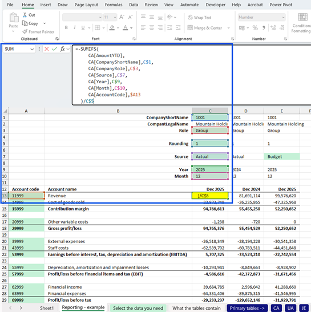
Task: Toggle Wrap Text option
Action: point(200,18)
